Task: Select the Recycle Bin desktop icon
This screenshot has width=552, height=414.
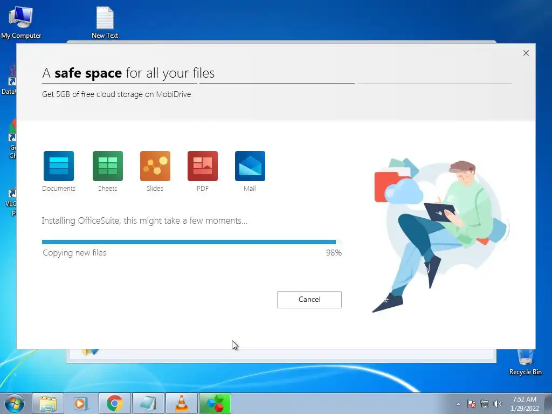Action: pyautogui.click(x=525, y=362)
